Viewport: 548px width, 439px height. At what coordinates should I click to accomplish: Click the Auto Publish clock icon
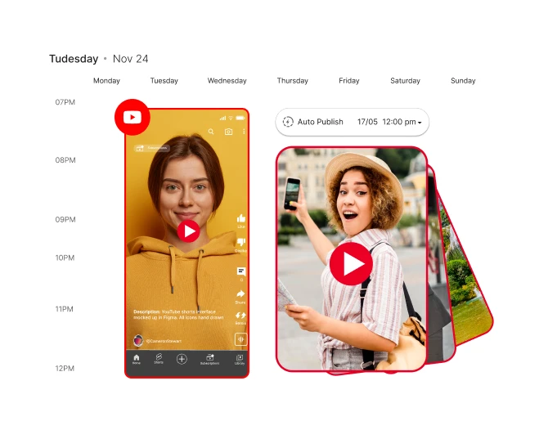[x=288, y=122]
